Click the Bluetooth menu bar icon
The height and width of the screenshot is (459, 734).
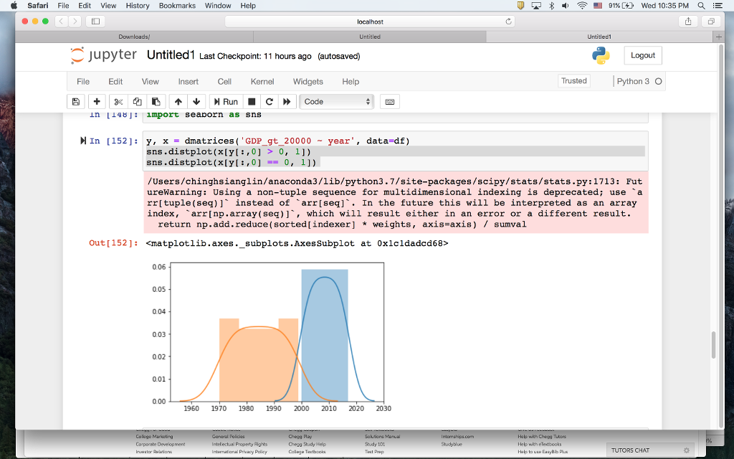pos(551,6)
